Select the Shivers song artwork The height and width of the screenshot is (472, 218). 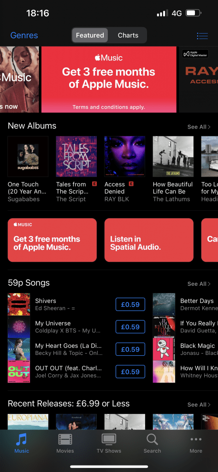click(19, 304)
